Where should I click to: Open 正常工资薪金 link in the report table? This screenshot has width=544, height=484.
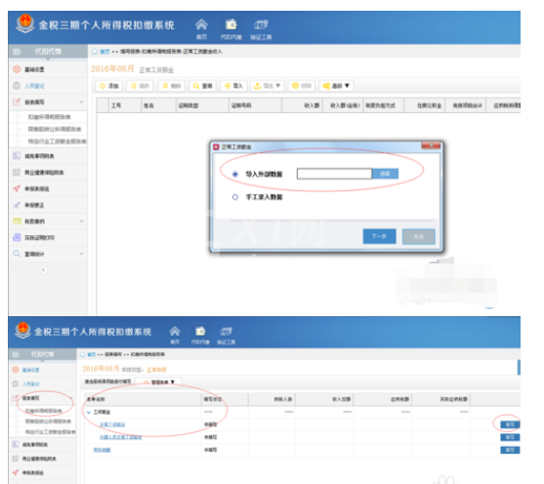click(x=112, y=424)
